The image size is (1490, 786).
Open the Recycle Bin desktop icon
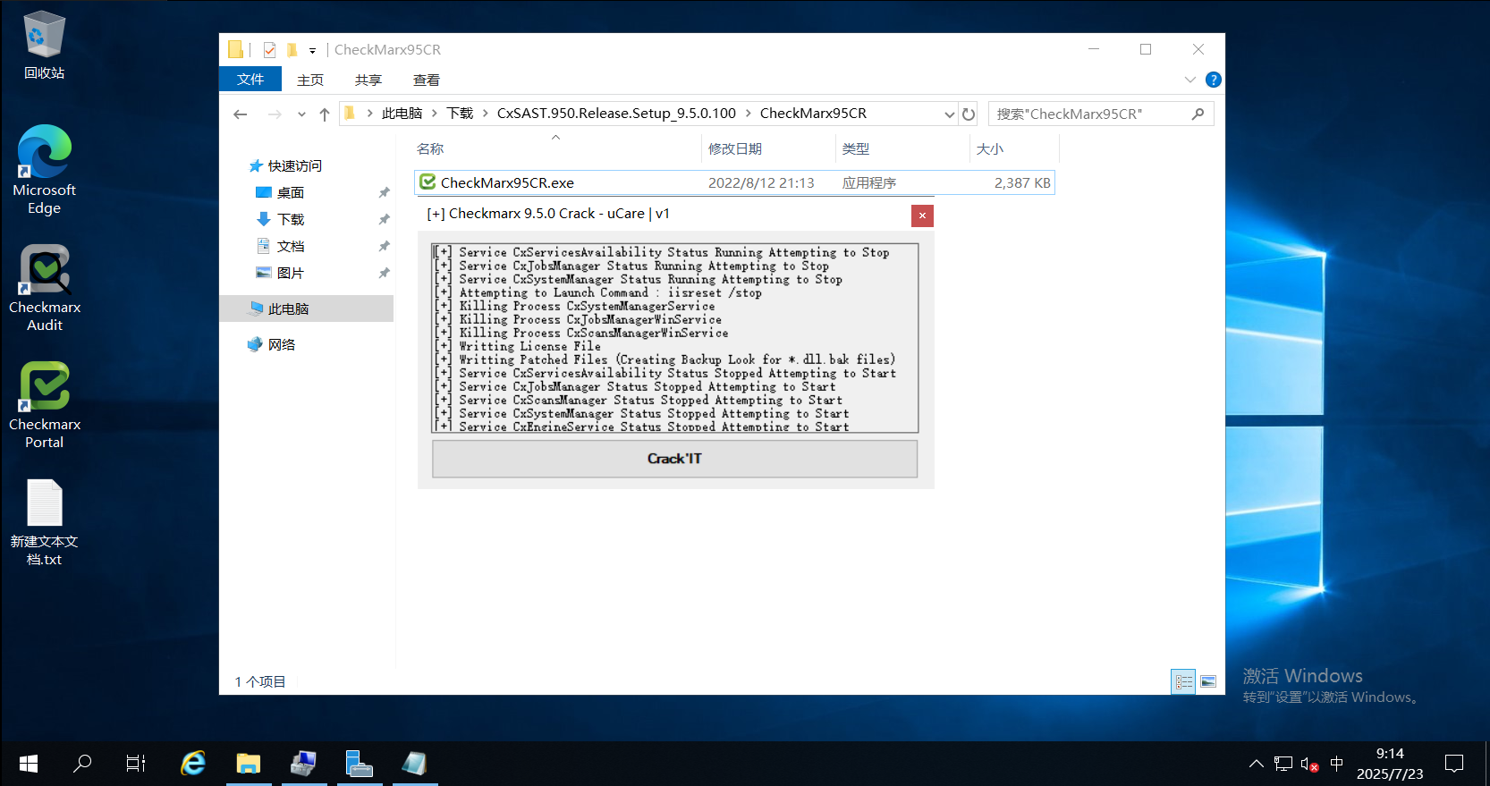[44, 45]
